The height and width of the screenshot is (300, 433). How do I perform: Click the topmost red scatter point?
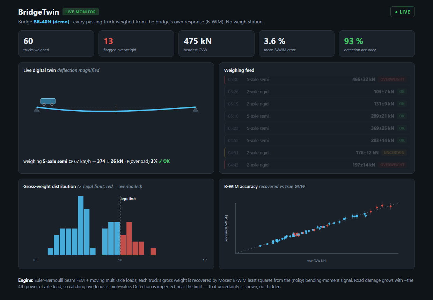point(382,205)
